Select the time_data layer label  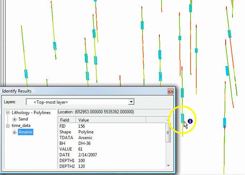21,126
